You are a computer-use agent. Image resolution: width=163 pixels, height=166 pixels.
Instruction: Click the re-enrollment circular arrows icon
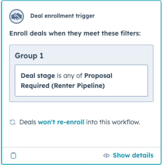click(12, 122)
